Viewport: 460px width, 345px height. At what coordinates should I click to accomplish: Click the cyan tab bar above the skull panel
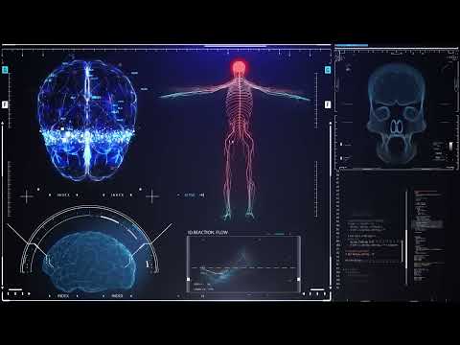tap(351, 46)
